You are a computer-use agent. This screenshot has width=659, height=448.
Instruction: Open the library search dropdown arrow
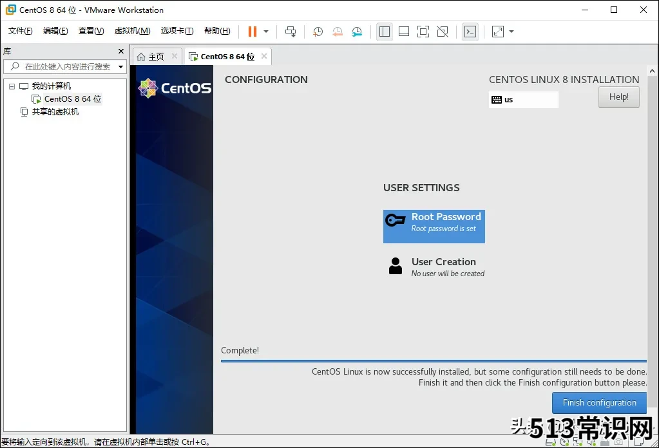point(121,67)
